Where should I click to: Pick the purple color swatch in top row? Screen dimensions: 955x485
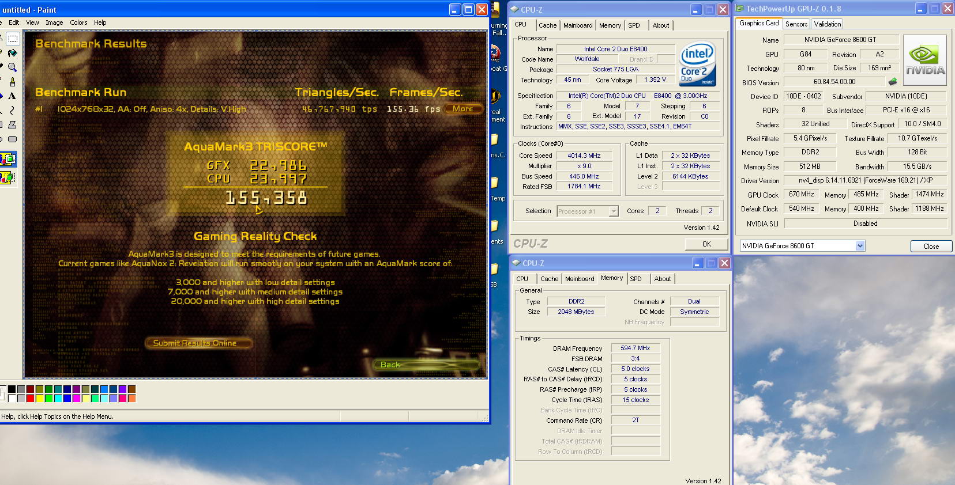pyautogui.click(x=76, y=389)
